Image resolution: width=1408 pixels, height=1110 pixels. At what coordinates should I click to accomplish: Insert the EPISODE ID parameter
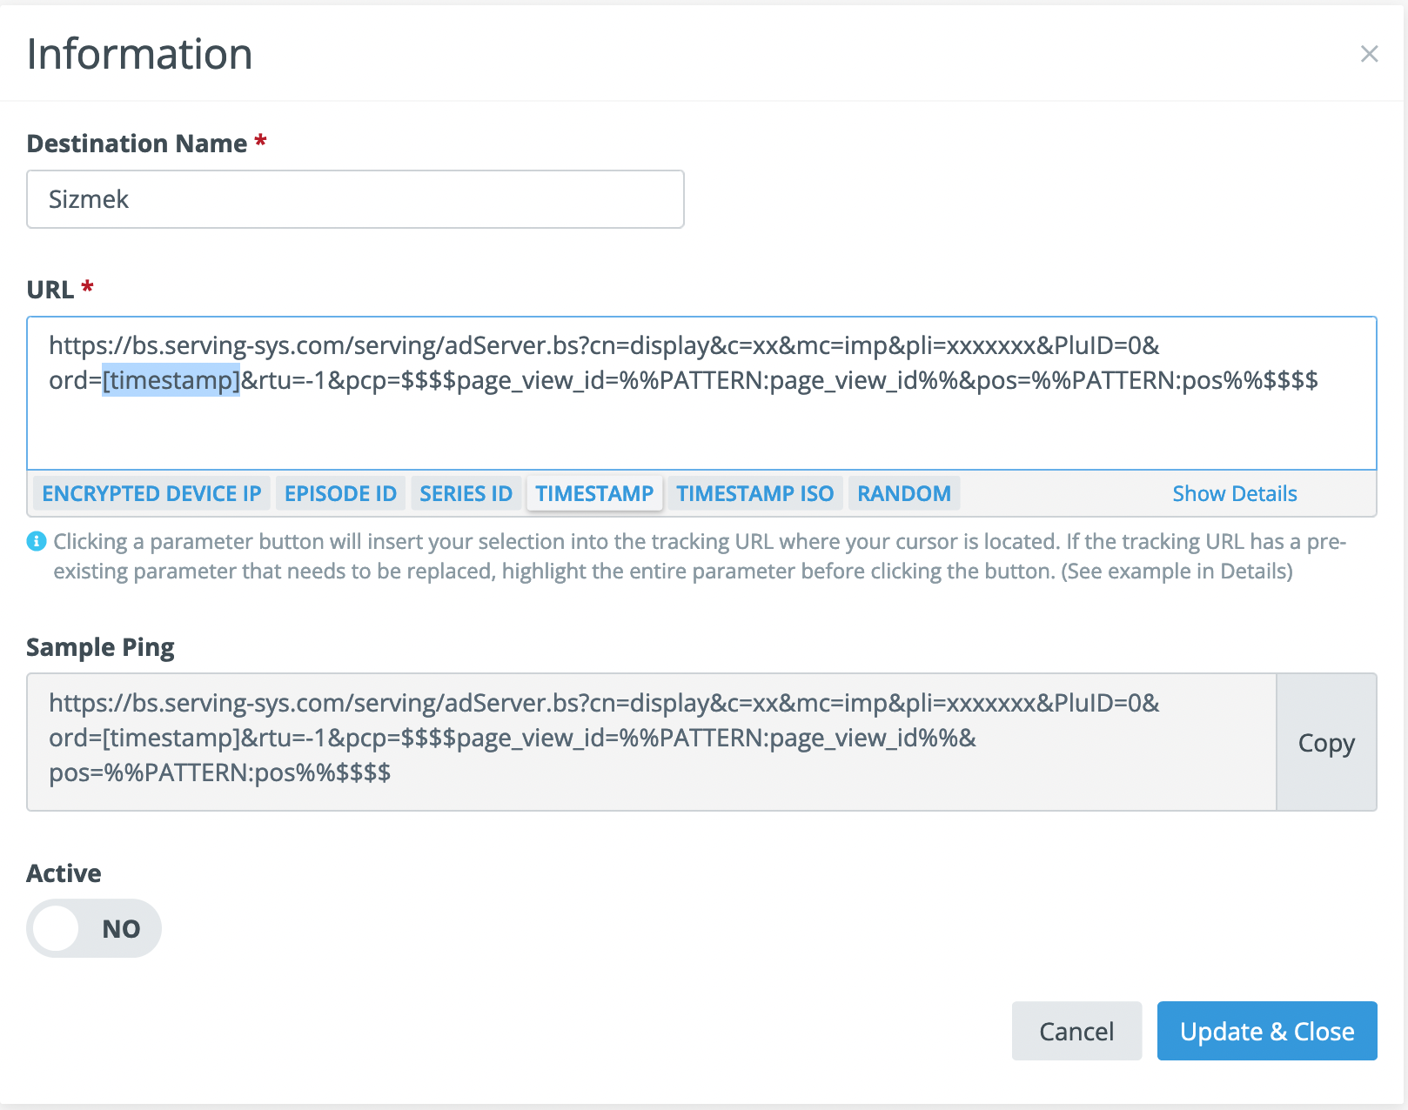pos(340,494)
